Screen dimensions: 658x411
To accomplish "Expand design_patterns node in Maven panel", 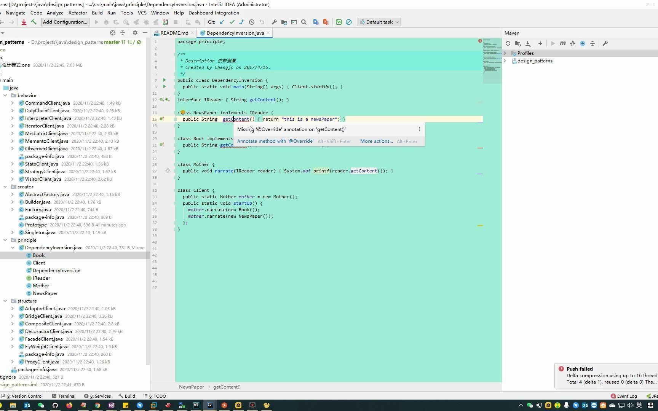I will click(505, 61).
